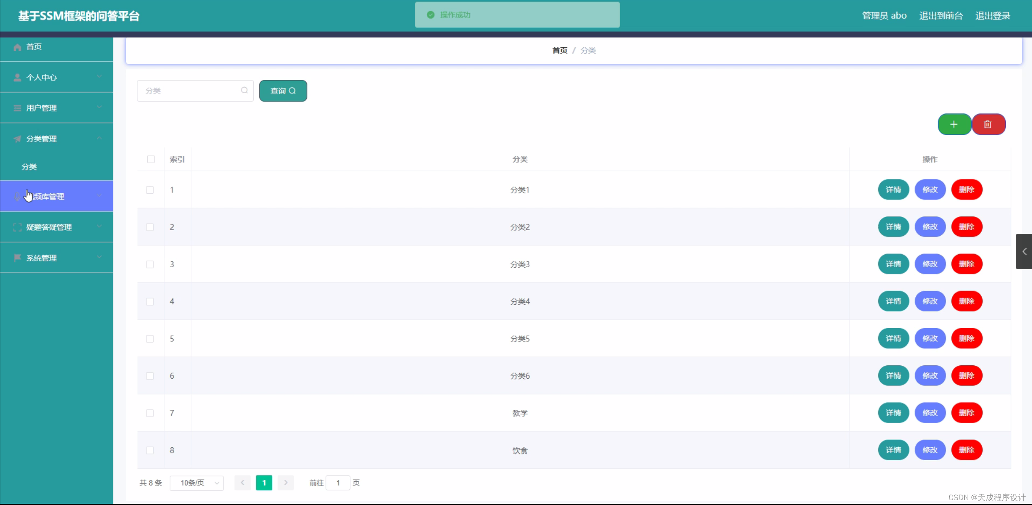Click 删除 for the 饮食 row
The width and height of the screenshot is (1032, 505).
coord(967,450)
